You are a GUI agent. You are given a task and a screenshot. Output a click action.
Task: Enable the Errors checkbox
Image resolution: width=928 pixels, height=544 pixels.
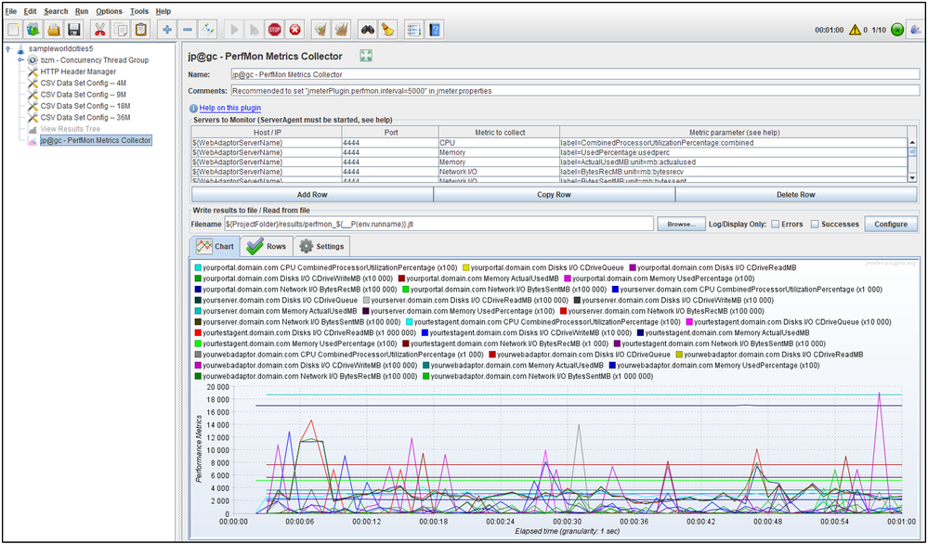click(776, 225)
